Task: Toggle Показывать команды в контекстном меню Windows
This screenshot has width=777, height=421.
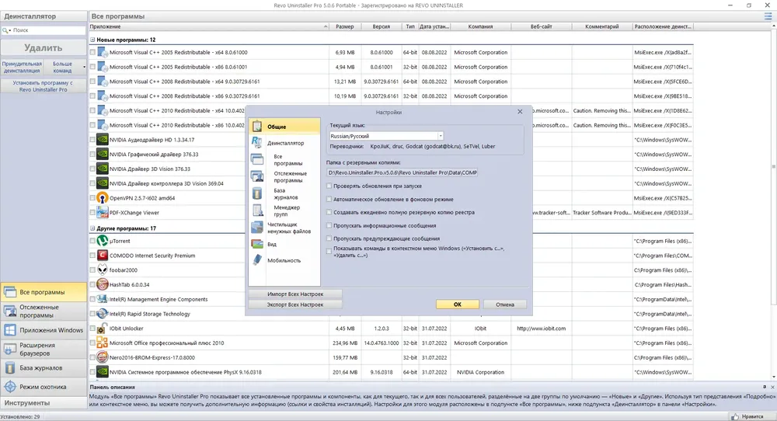Action: pyautogui.click(x=329, y=252)
